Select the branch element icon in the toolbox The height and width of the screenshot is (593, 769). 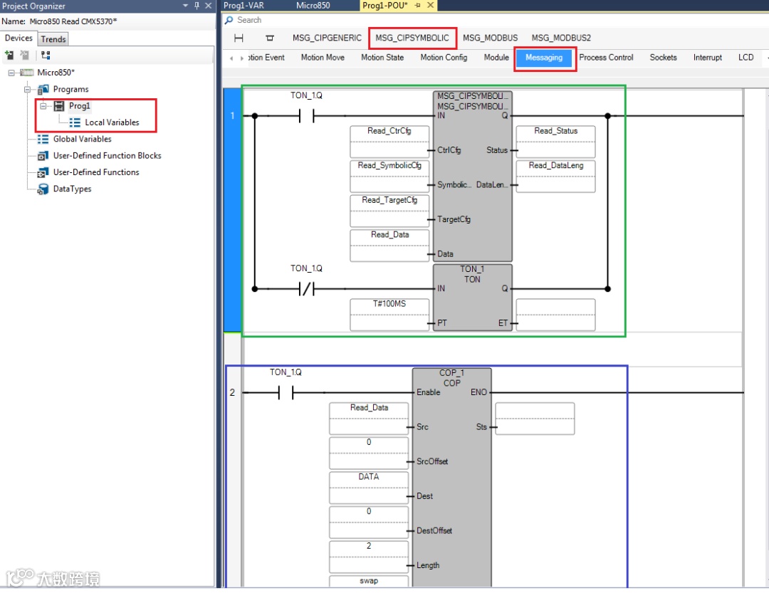click(x=270, y=38)
